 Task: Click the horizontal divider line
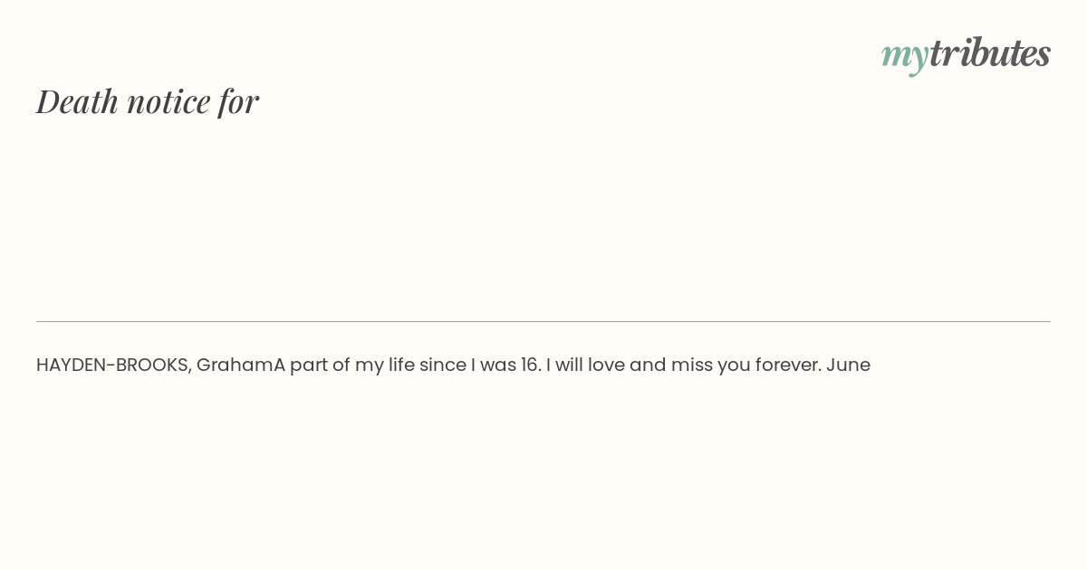(543, 321)
